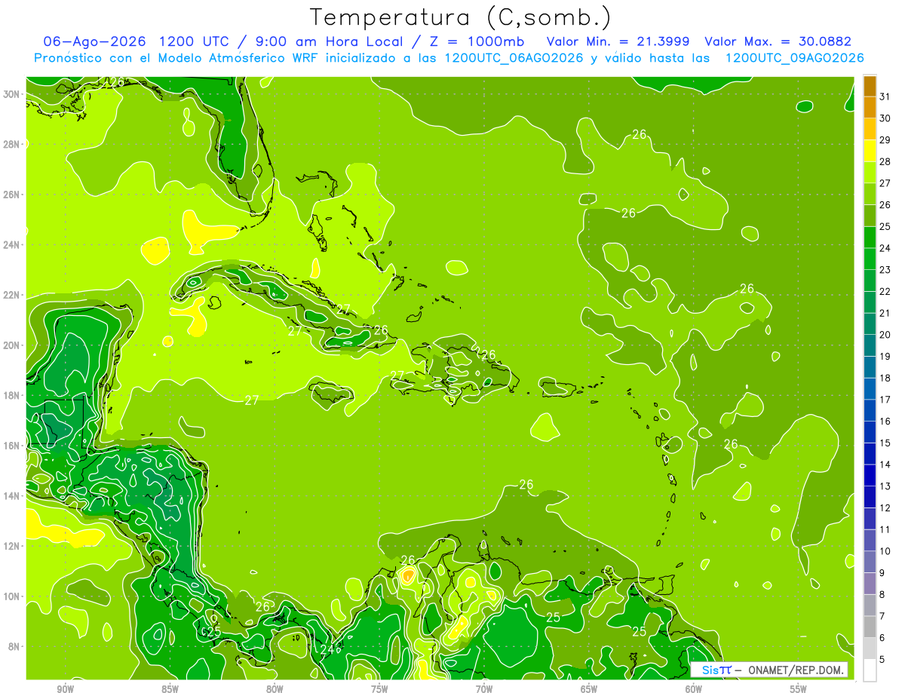This screenshot has width=905, height=699.
Task: Click the latitude axis label "10N"
Action: (x=12, y=596)
